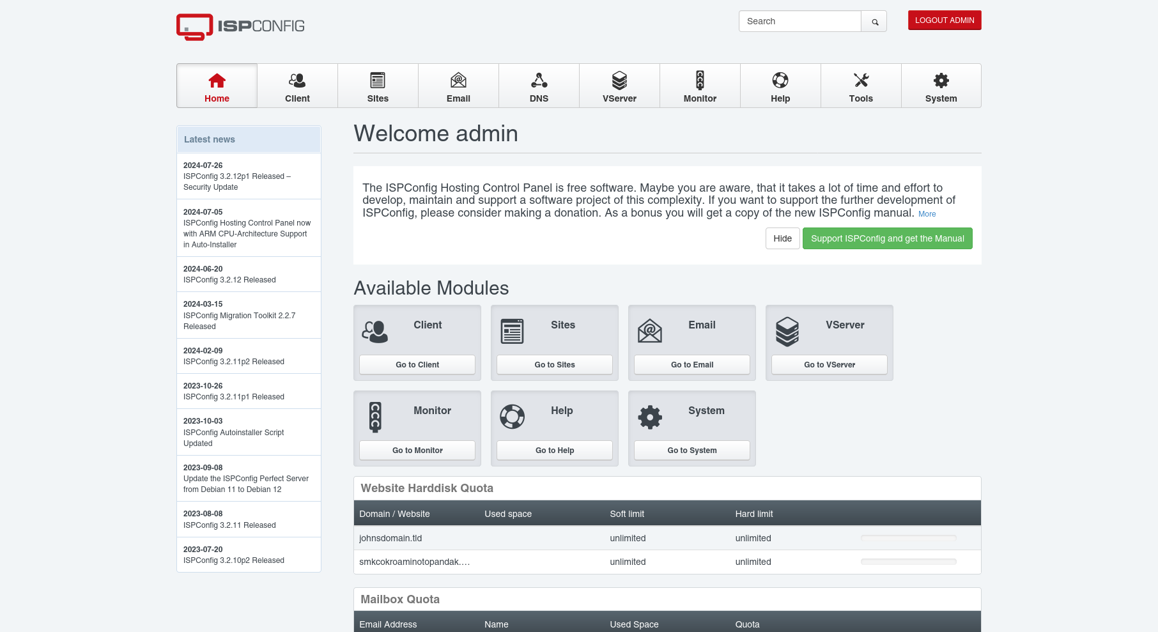Click the System module gear icon
1158x632 pixels.
coord(650,417)
